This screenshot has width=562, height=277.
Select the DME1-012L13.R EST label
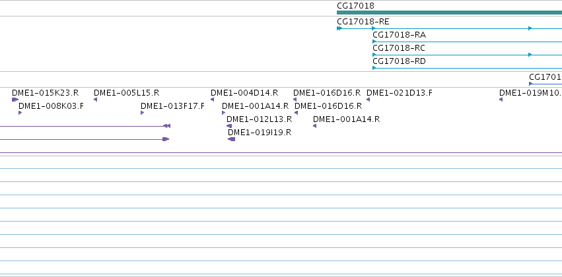point(259,119)
